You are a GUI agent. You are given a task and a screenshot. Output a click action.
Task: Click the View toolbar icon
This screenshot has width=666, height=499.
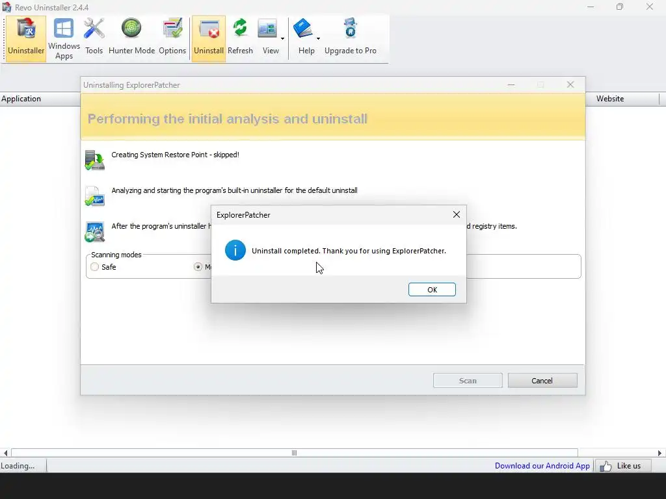tap(267, 29)
